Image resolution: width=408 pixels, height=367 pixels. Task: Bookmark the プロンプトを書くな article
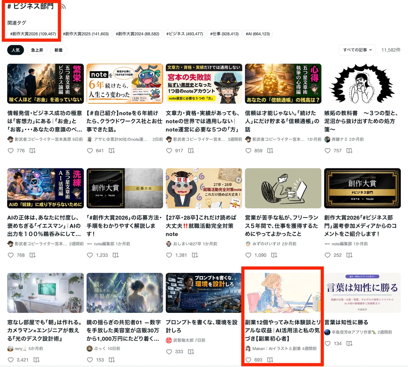191,352
